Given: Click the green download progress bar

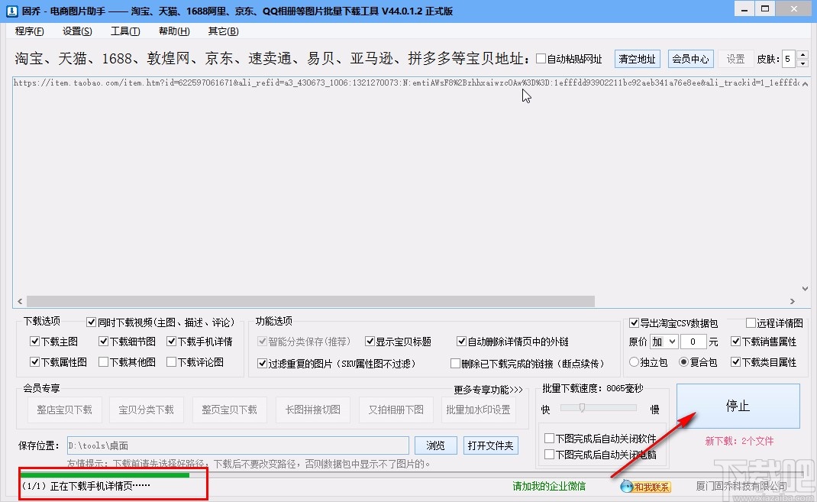Looking at the screenshot, I should click(x=105, y=475).
